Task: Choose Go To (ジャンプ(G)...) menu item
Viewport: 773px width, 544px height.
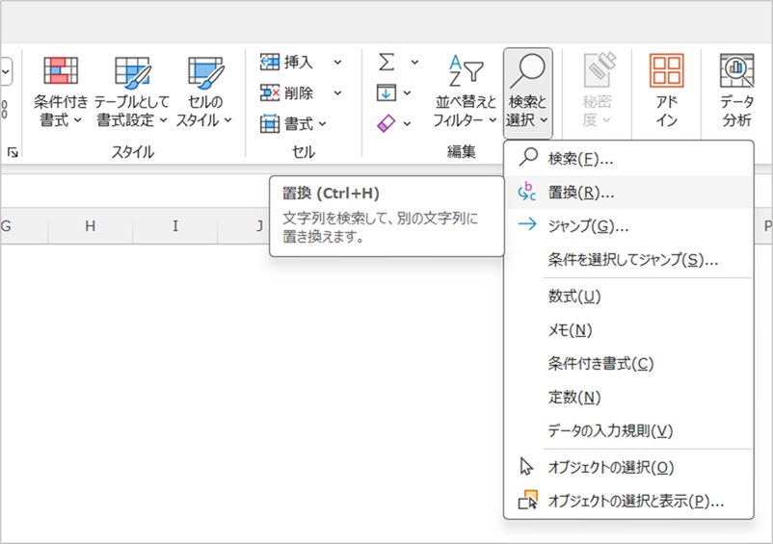Action: pyautogui.click(x=628, y=226)
